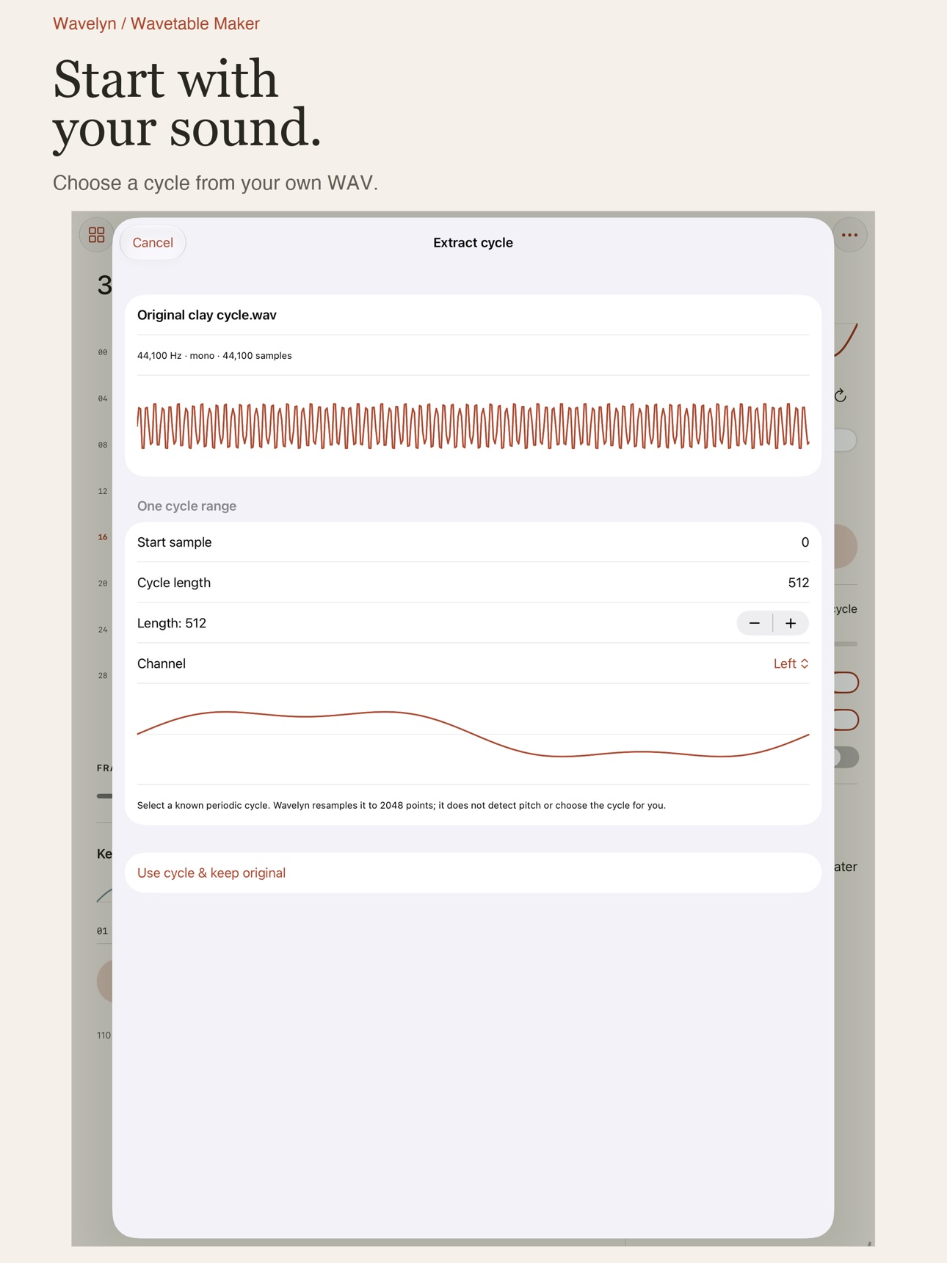
Task: Select frame marker 00 in the background list
Action: pos(103,352)
